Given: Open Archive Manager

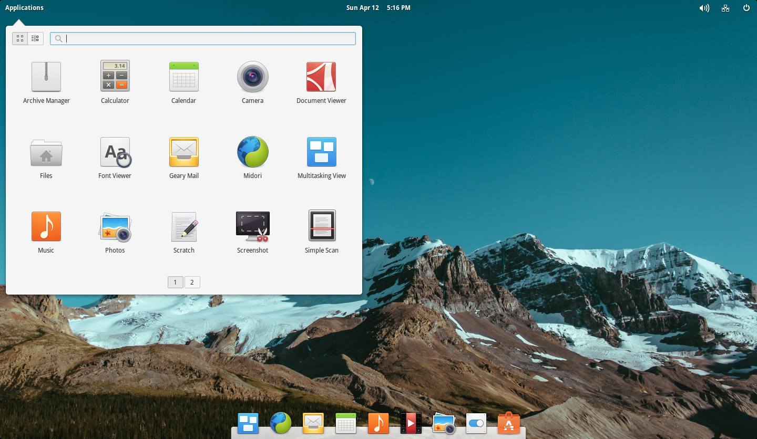Looking at the screenshot, I should pyautogui.click(x=46, y=77).
